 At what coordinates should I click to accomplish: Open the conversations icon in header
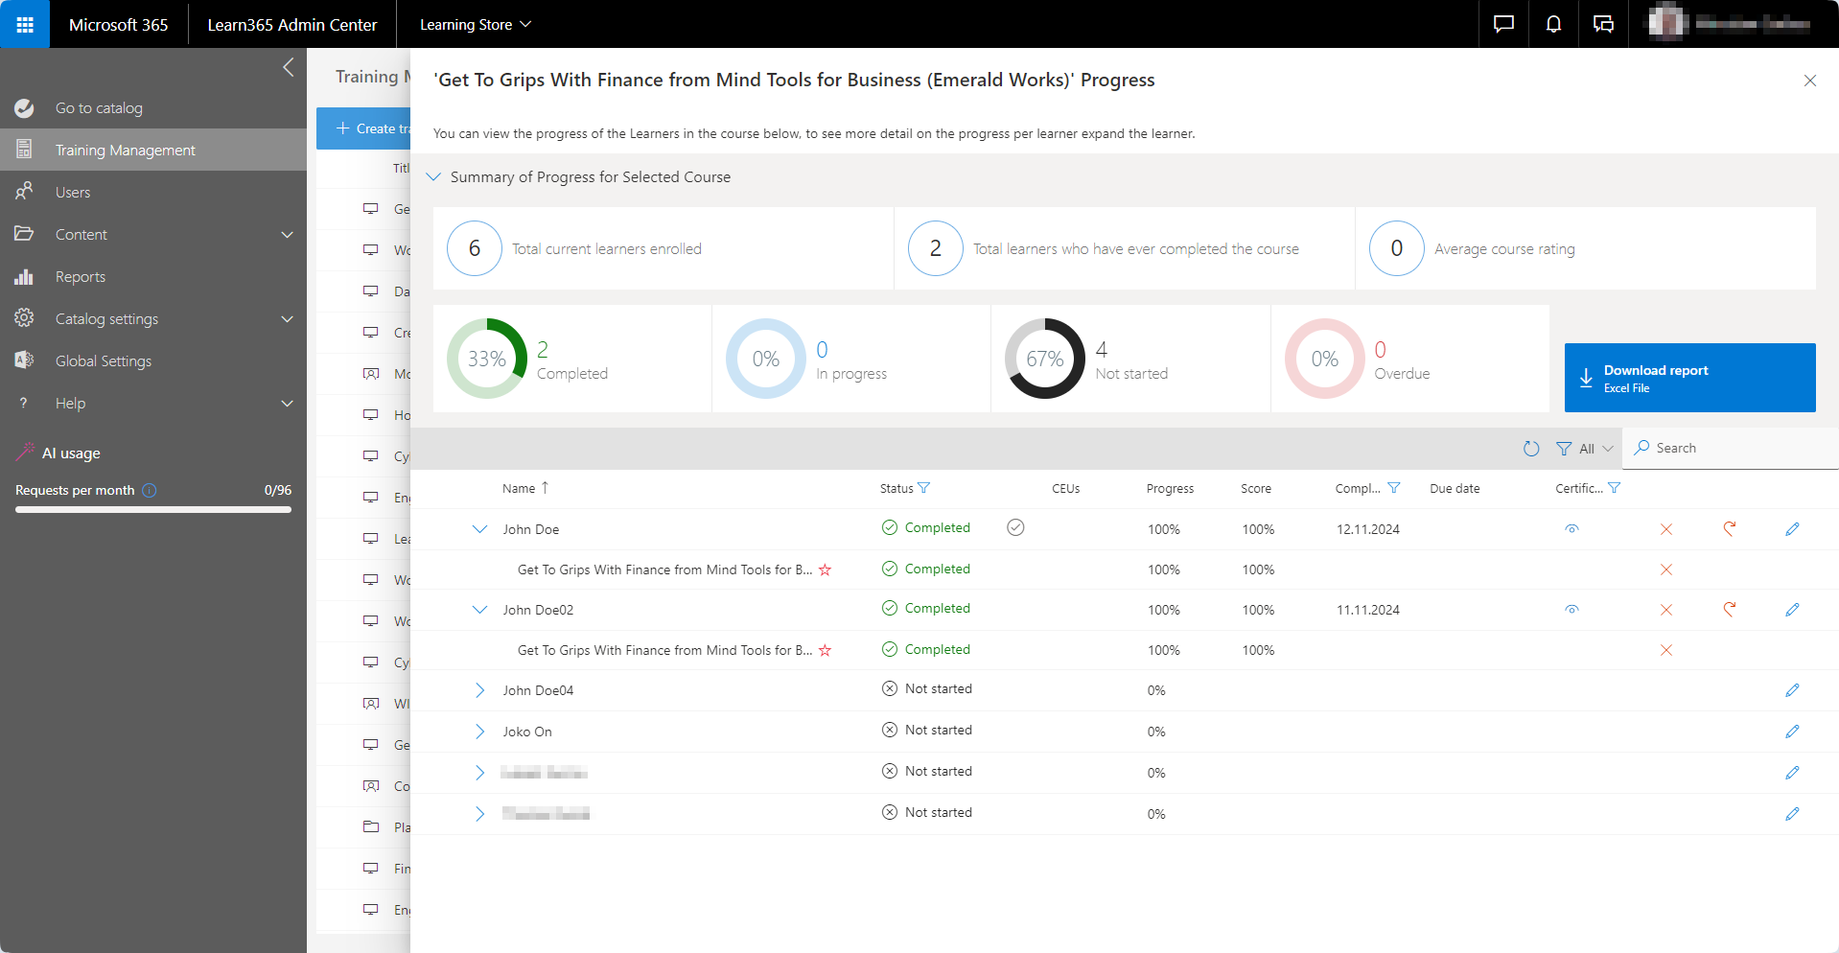tap(1603, 24)
